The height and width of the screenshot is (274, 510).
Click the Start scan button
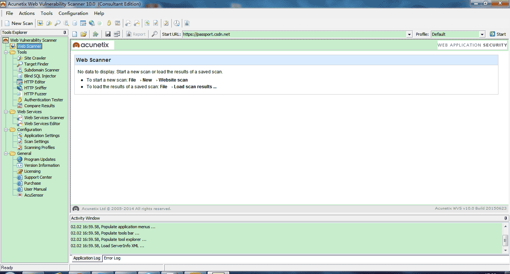[498, 34]
